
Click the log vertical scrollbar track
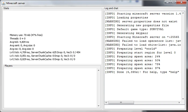pyautogui.click(x=183, y=56)
